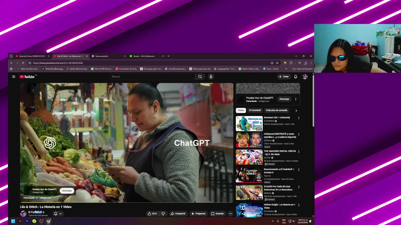Open the Chrome apps grid shortcut

(x=11, y=69)
